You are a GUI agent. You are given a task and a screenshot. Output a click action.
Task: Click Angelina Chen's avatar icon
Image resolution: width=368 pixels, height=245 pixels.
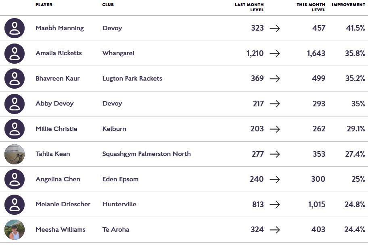[15, 179]
